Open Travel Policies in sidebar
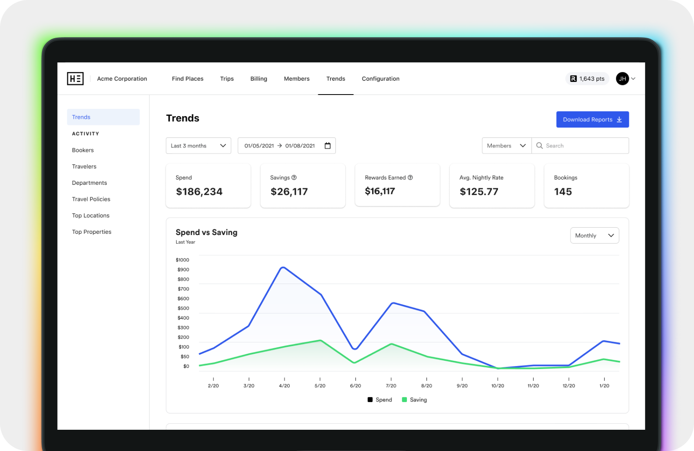The height and width of the screenshot is (451, 694). (91, 199)
